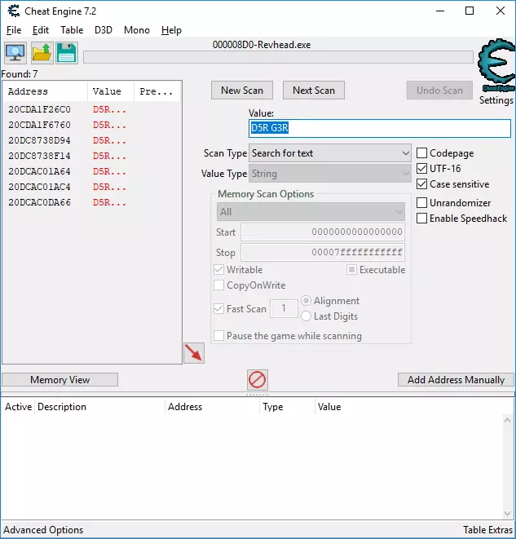
Task: Click the Value column header in cheat table
Action: tap(409, 407)
